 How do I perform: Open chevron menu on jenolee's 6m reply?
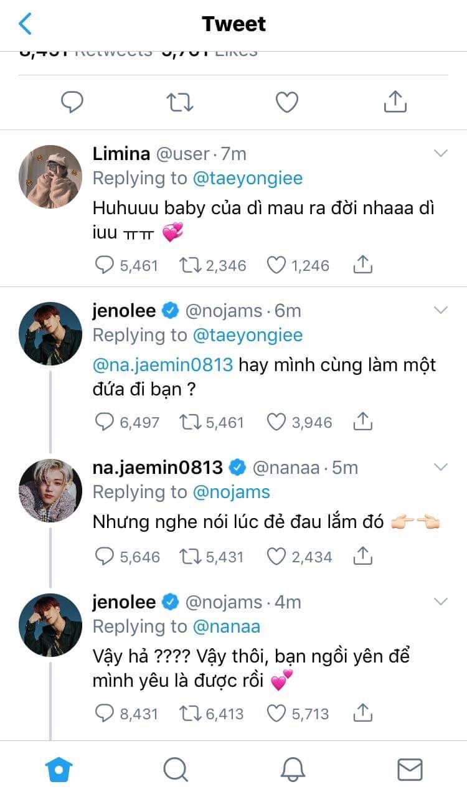(441, 310)
